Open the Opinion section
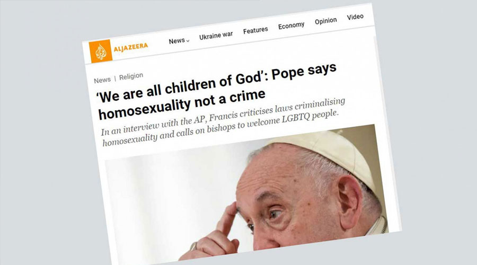Image resolution: width=477 pixels, height=265 pixels. [326, 21]
